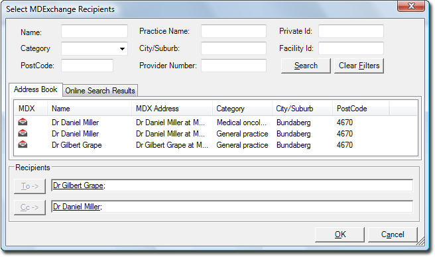The image size is (435, 257).
Task: Click the Cc recipients field with Dr Daniel Miller
Action: point(232,207)
